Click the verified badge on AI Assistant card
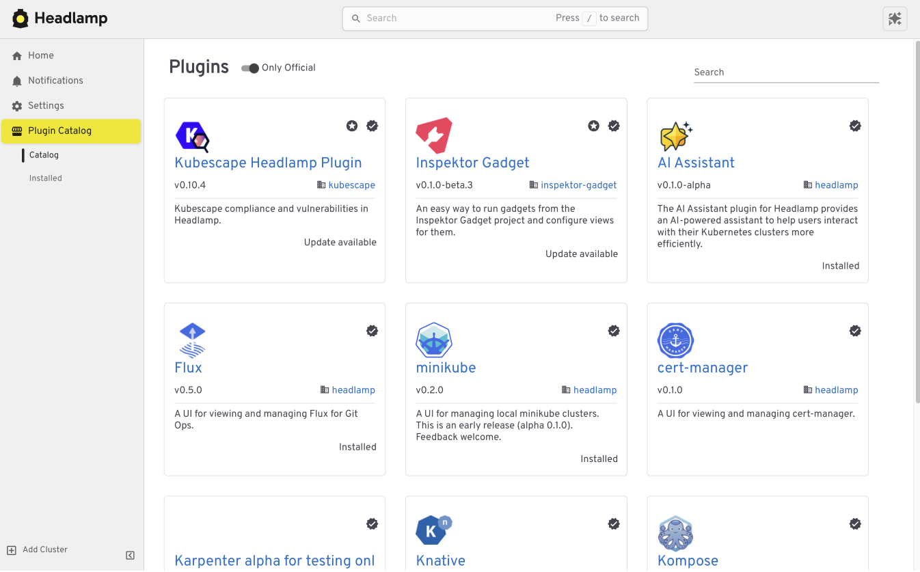This screenshot has height=572, width=920. point(855,126)
